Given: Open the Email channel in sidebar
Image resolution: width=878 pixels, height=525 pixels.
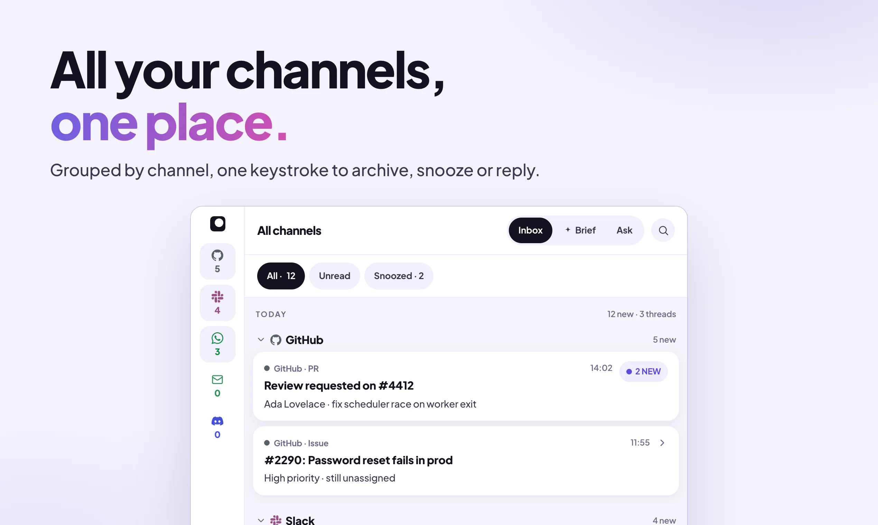Looking at the screenshot, I should point(217,385).
